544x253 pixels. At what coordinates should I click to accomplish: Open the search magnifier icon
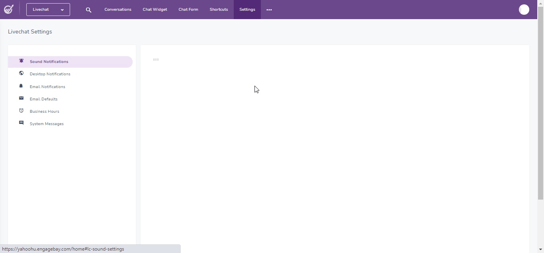88,10
